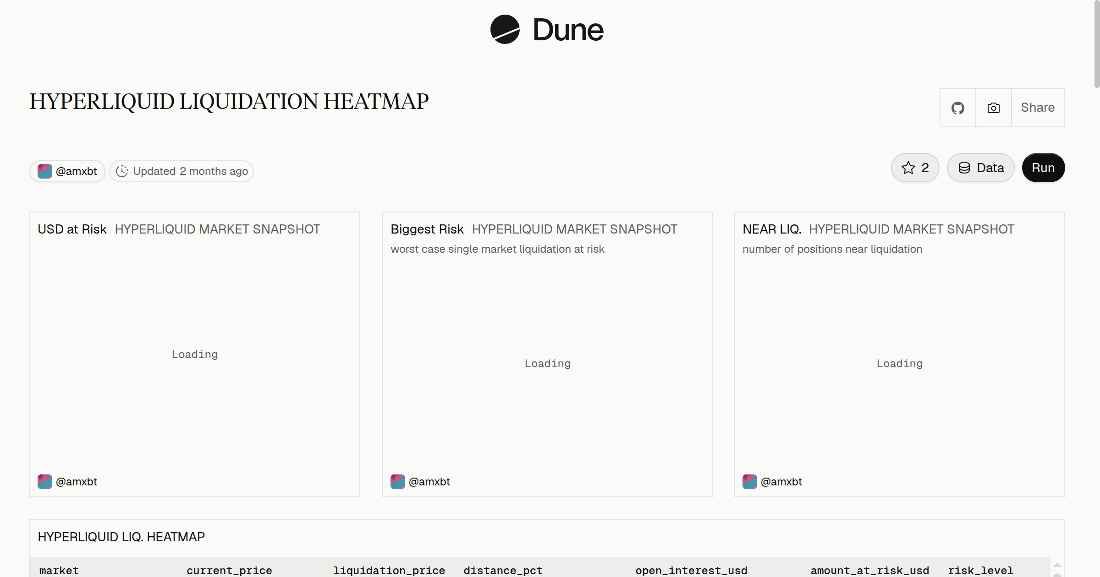Open the GitHub icon button
This screenshot has height=577, width=1100.
point(957,108)
